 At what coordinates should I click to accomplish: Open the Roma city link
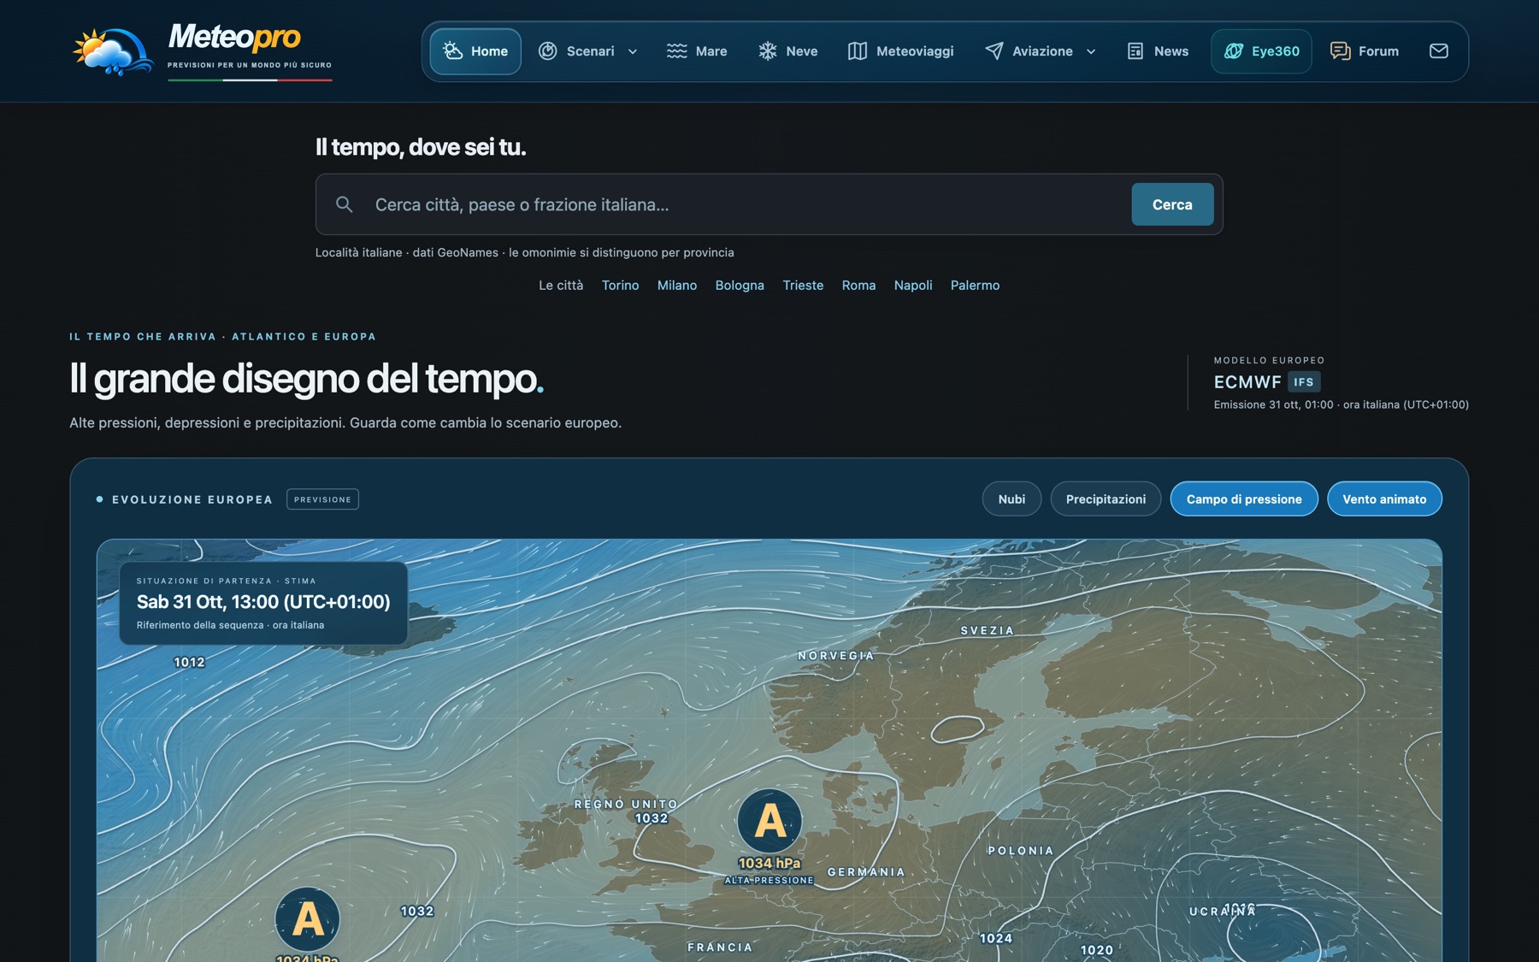tap(858, 286)
